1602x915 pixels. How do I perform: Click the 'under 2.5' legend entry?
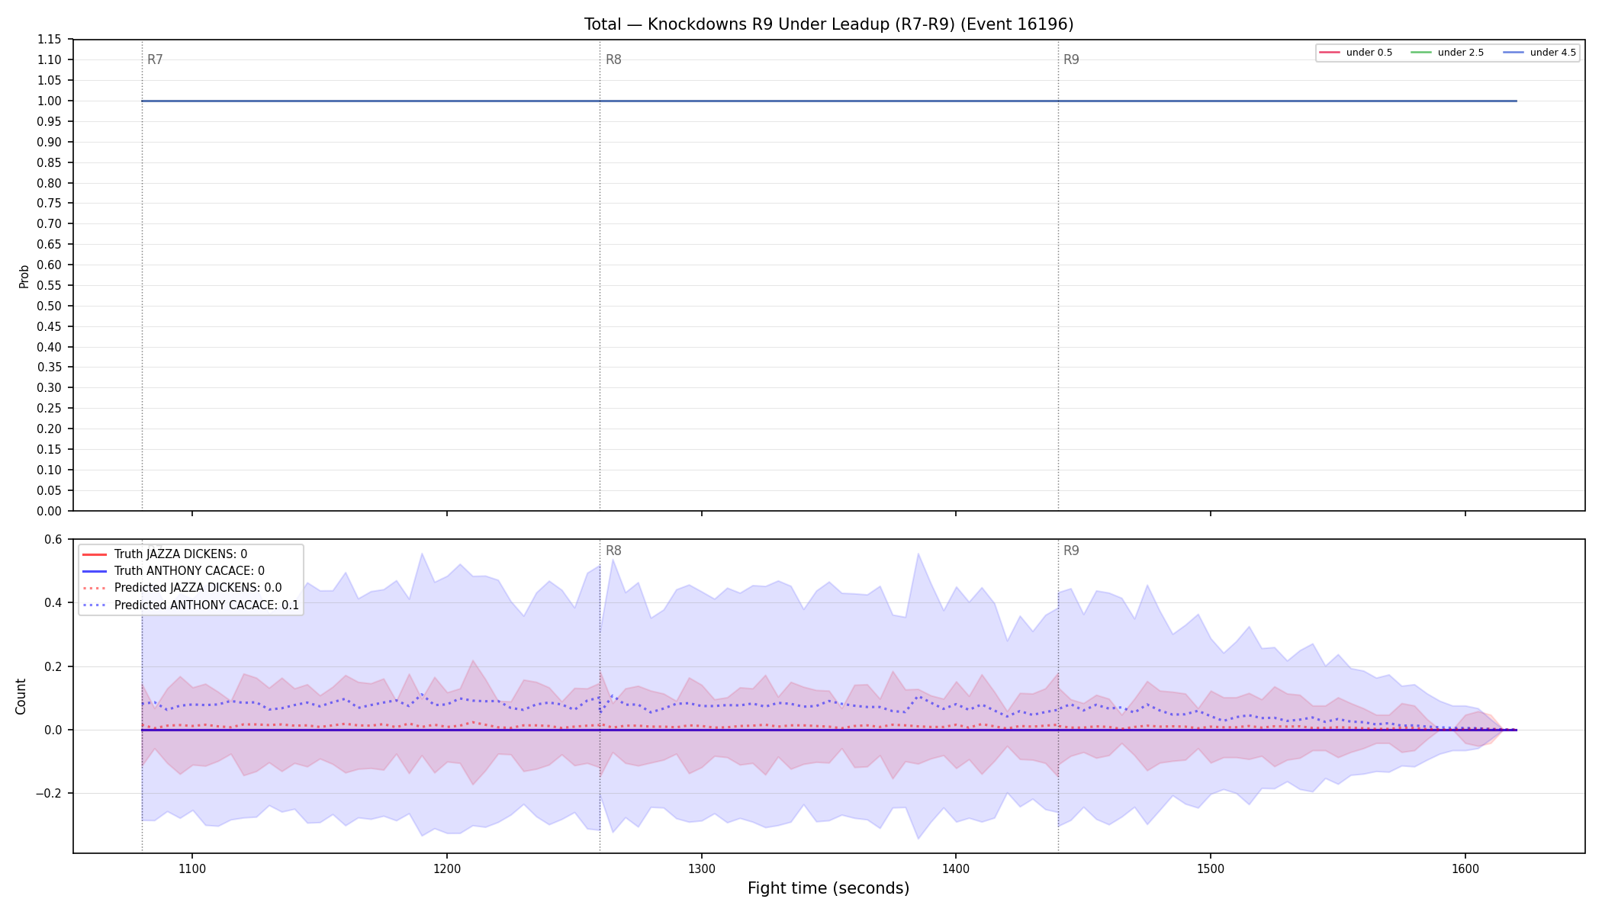1448,53
